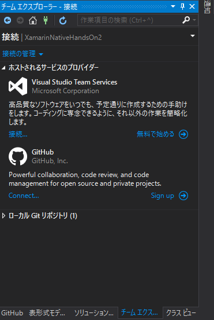The width and height of the screenshot is (214, 320).
Task: Click the Visual Studio Team Services logo
Action: 18,86
